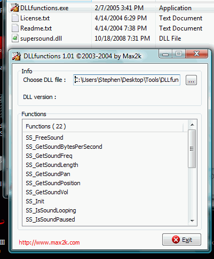
Task: Click the red X icon on Exit
Action: [176, 240]
